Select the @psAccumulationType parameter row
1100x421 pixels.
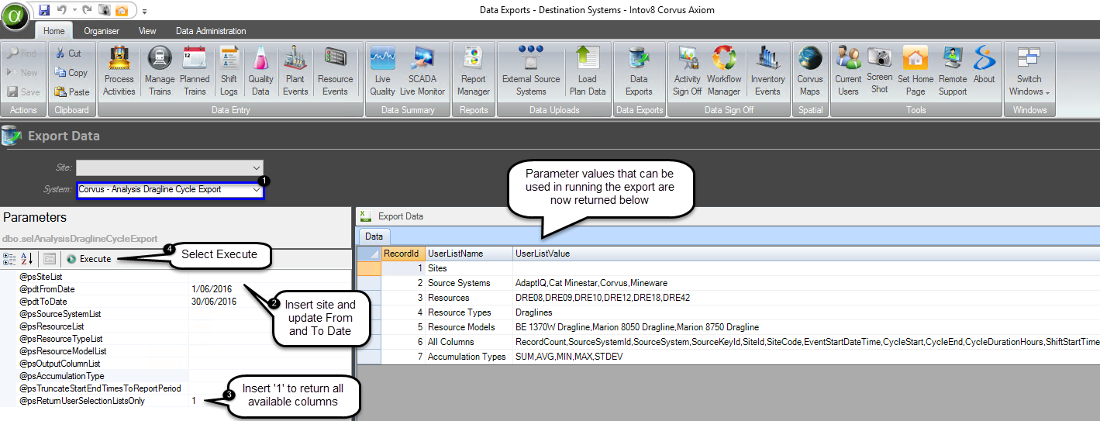coord(177,376)
